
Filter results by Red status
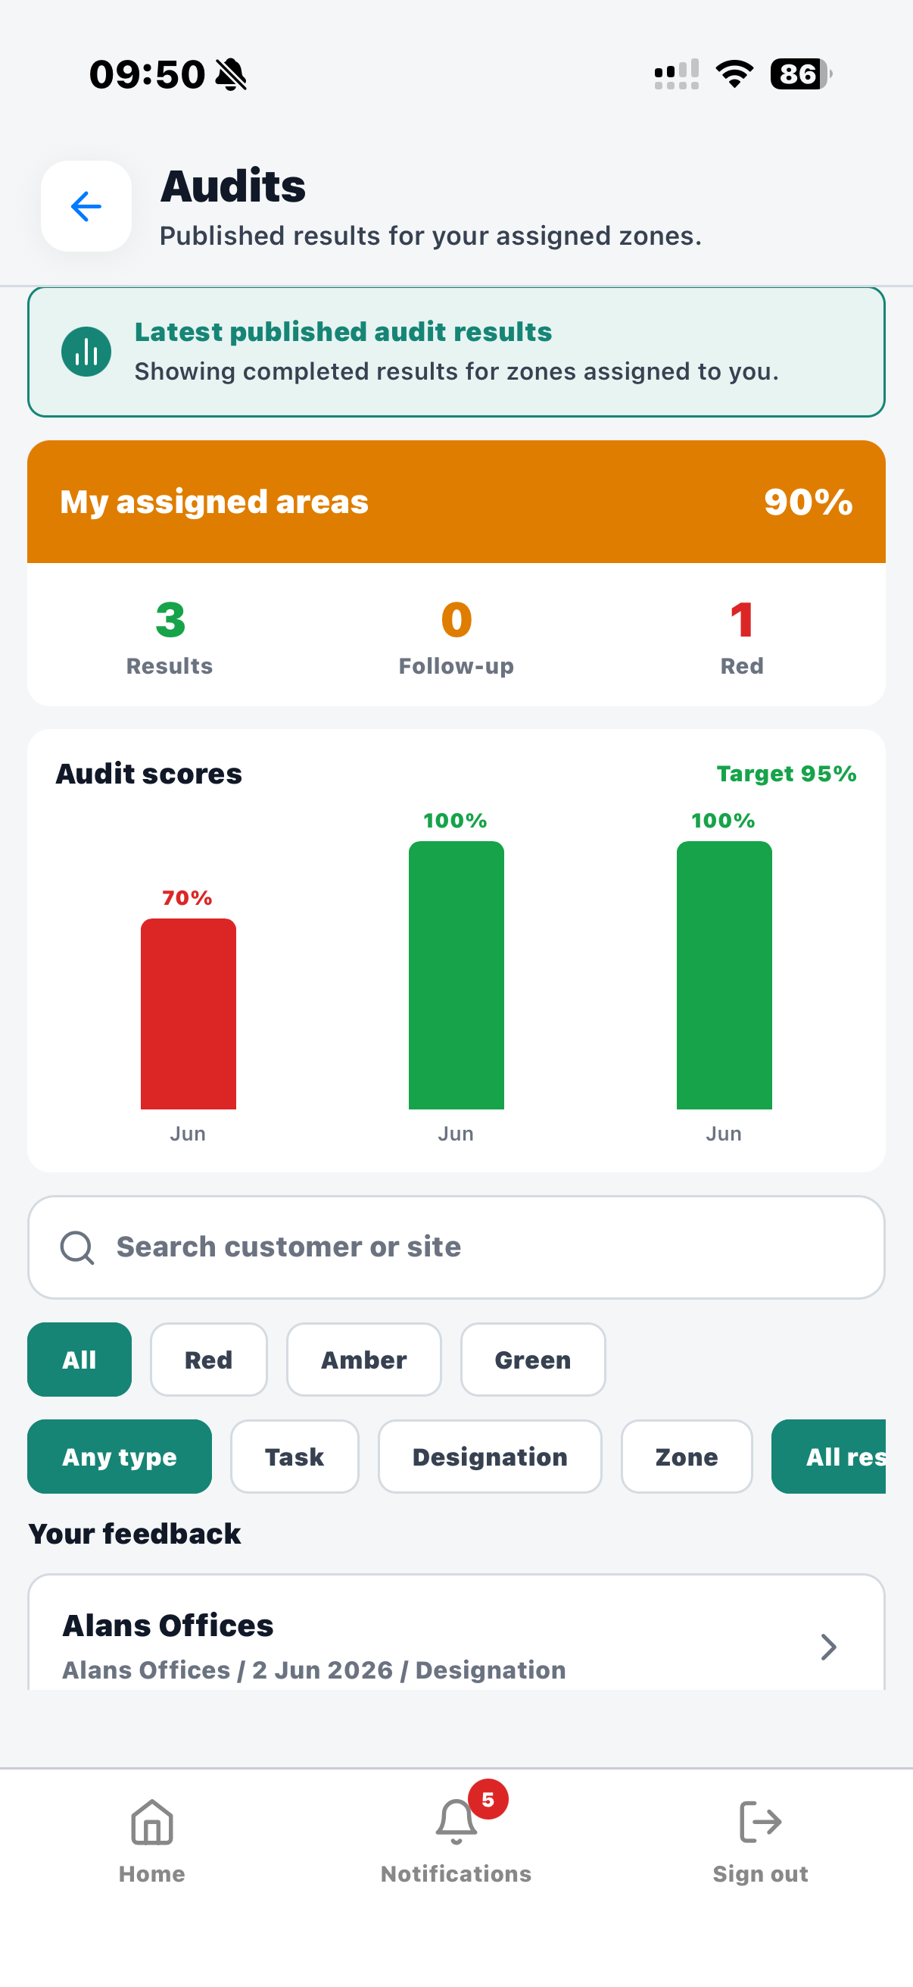click(209, 1360)
